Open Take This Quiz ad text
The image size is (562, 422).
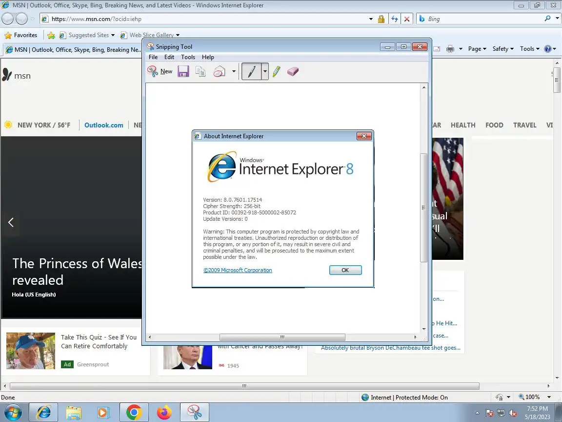pos(99,341)
